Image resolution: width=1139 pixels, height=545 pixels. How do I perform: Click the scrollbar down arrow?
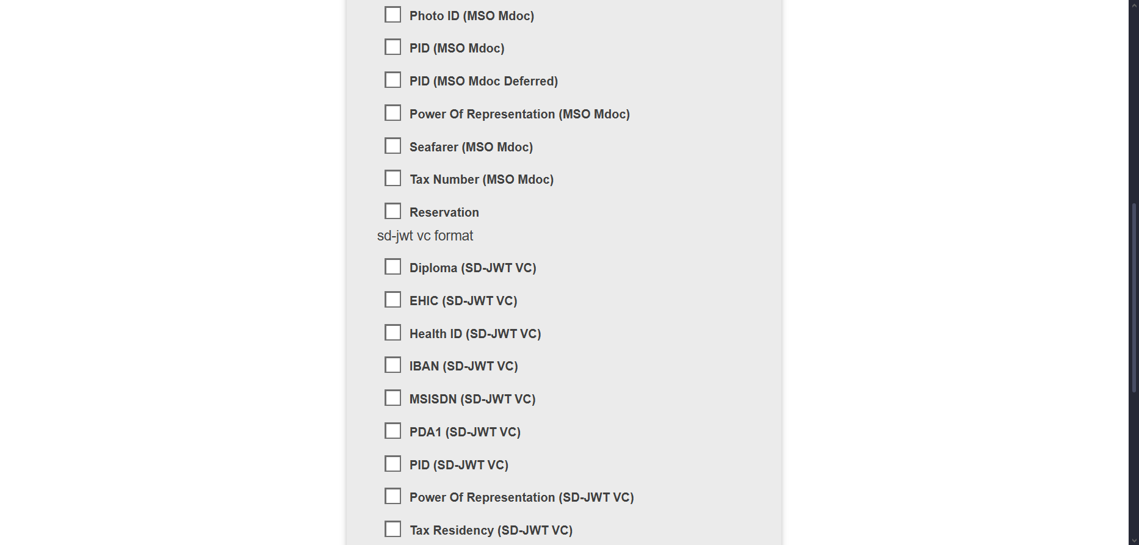[1134, 540]
